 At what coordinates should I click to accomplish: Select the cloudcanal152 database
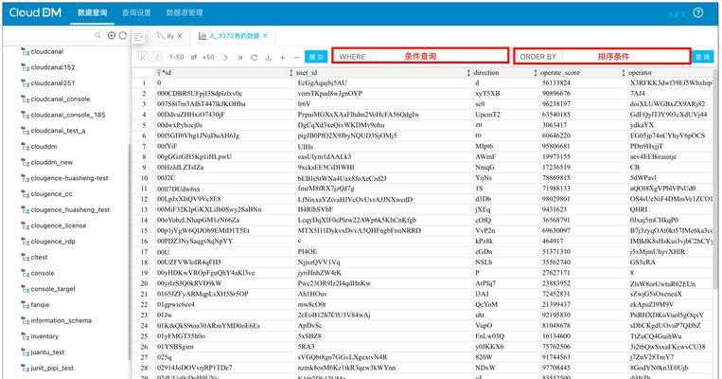point(52,67)
